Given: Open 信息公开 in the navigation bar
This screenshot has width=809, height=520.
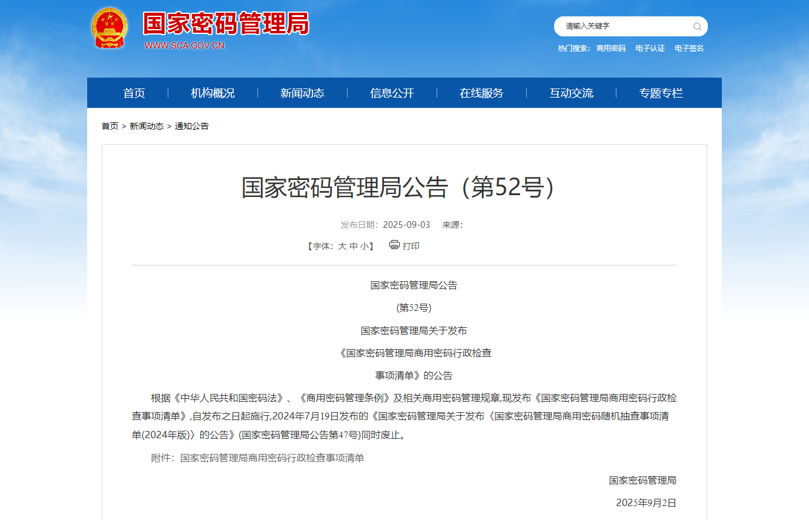Looking at the screenshot, I should 392,93.
